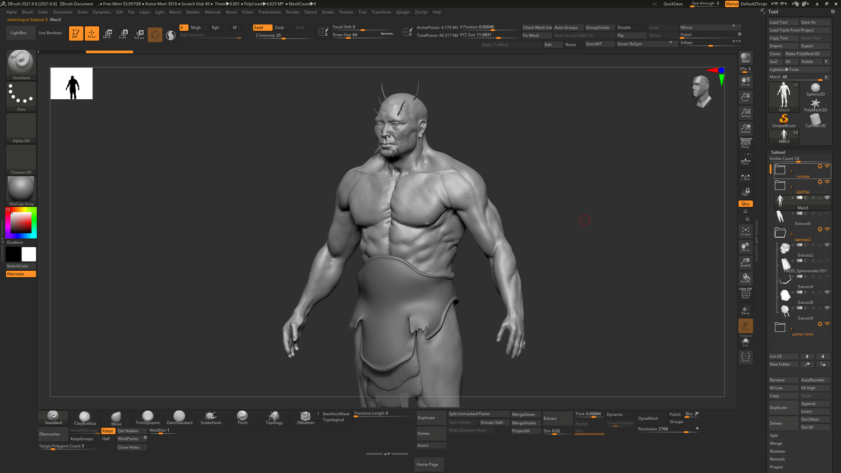Click the LightBox button
Screen dimensions: 841x473
click(x=19, y=33)
